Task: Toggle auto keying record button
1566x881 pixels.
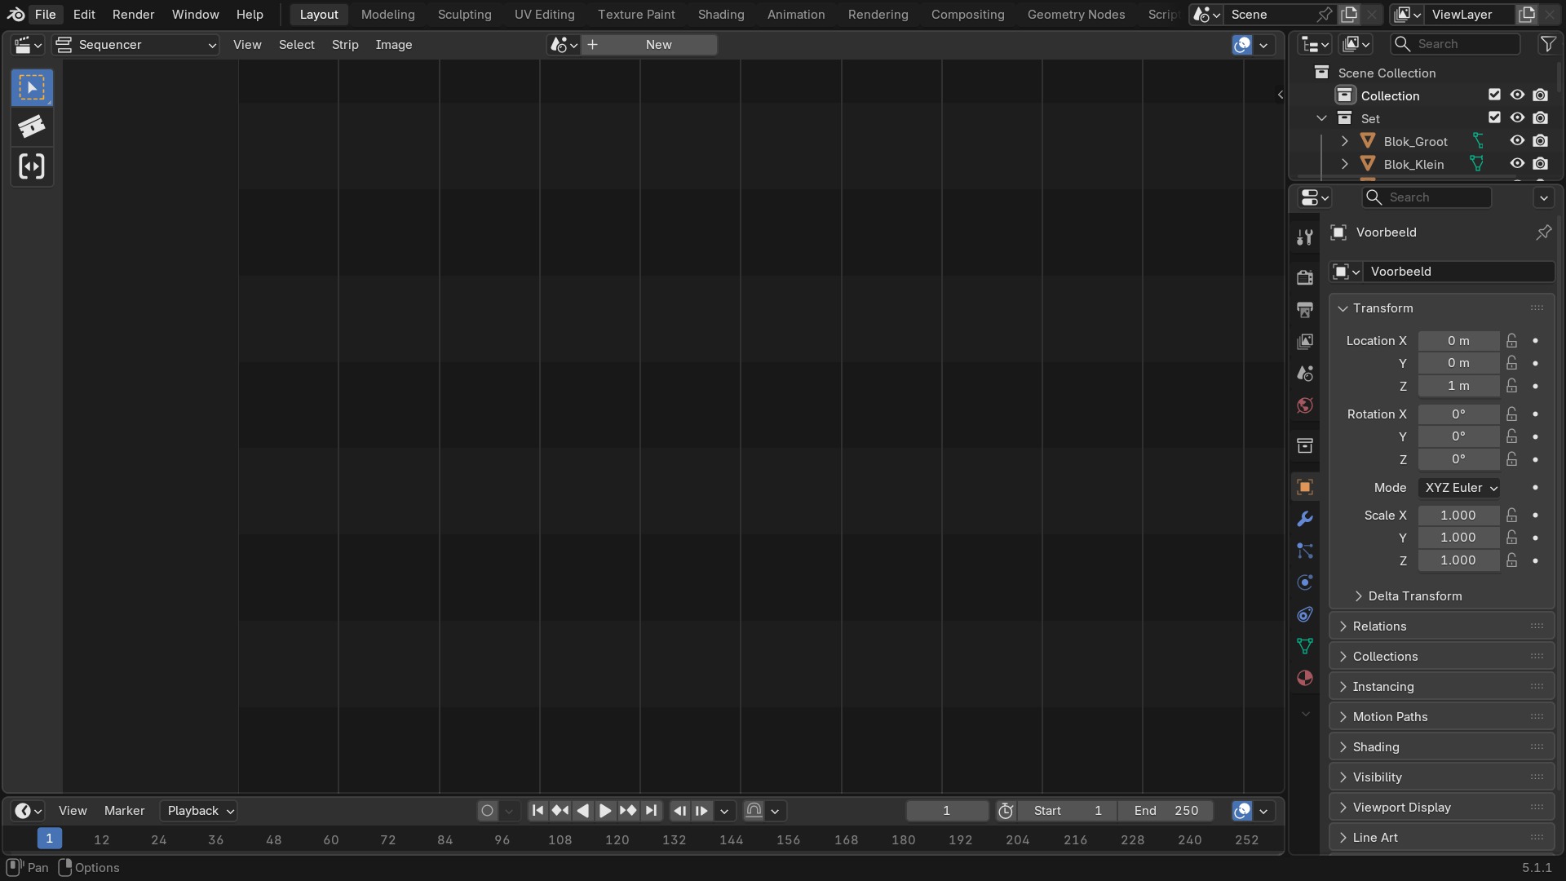Action: (x=488, y=811)
